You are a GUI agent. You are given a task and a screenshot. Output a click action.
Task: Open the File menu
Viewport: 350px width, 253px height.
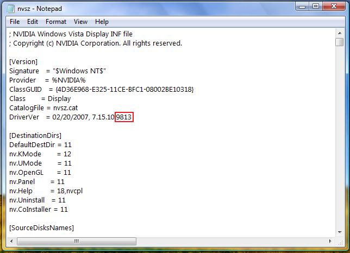(15, 22)
